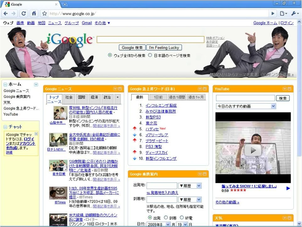Expand the その他 menu
The width and height of the screenshot is (302, 227).
pos(102,23)
